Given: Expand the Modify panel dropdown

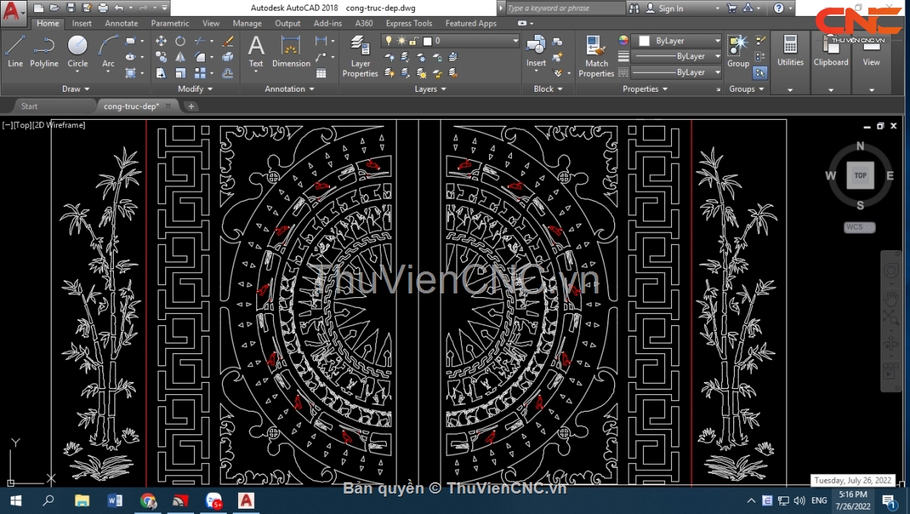Looking at the screenshot, I should [195, 89].
